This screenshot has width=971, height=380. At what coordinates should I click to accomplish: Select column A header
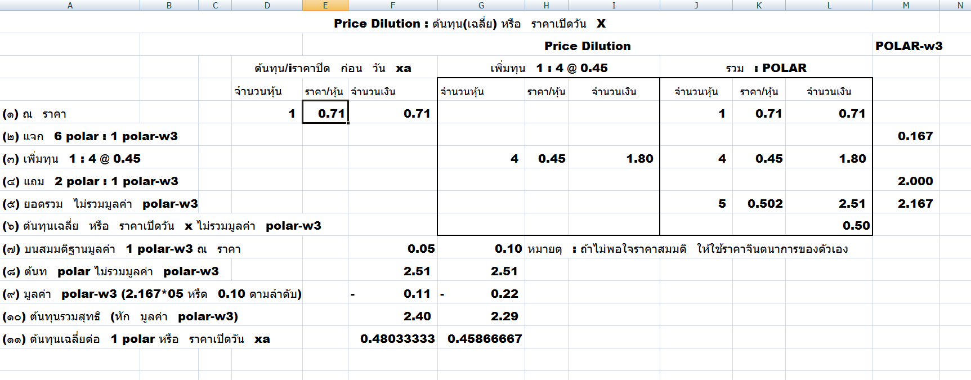click(70, 5)
